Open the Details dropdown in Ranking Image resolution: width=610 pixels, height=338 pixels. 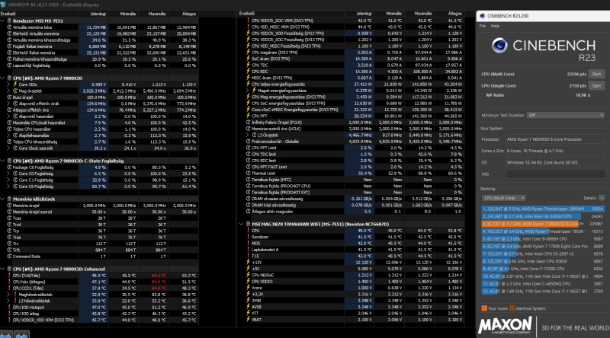602,198
